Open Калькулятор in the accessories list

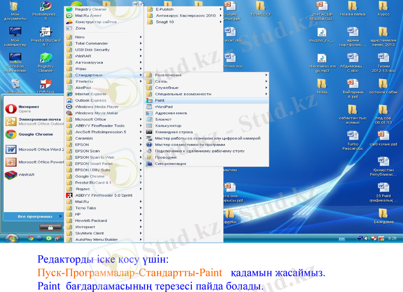(x=168, y=125)
